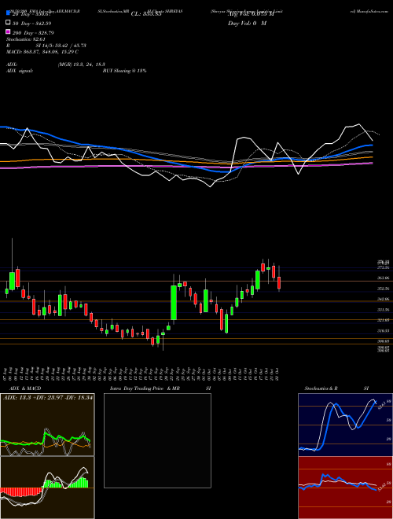This screenshot has width=393, height=519.
Task: Open the red RSI chart panel
Action: [x=345, y=488]
